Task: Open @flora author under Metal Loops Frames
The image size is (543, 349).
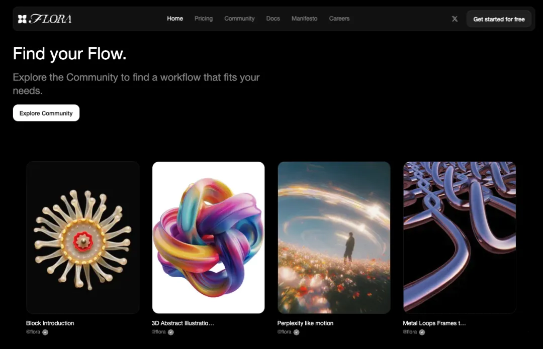Action: [410, 332]
